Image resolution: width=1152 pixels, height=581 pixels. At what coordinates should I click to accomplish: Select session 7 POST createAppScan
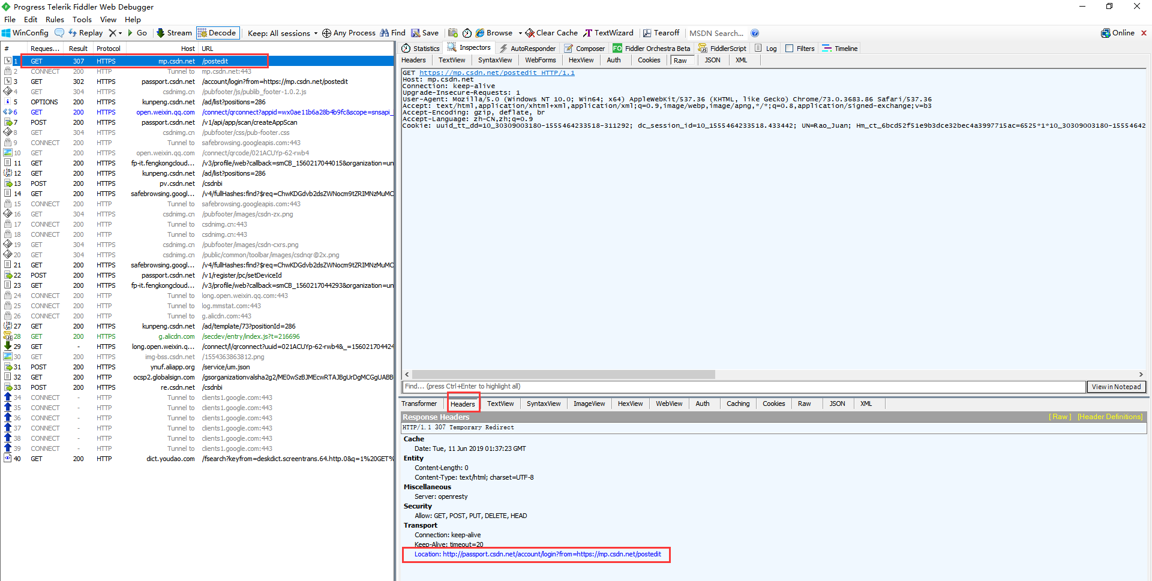[x=197, y=122]
